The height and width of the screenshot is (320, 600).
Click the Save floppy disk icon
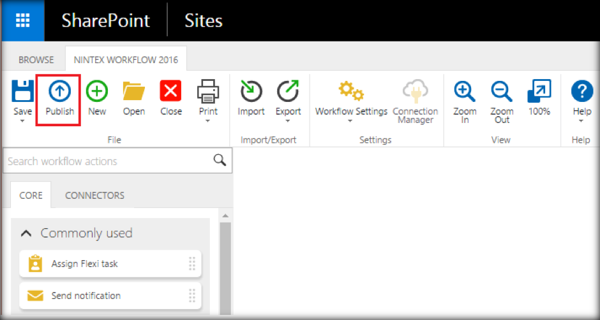coord(23,92)
